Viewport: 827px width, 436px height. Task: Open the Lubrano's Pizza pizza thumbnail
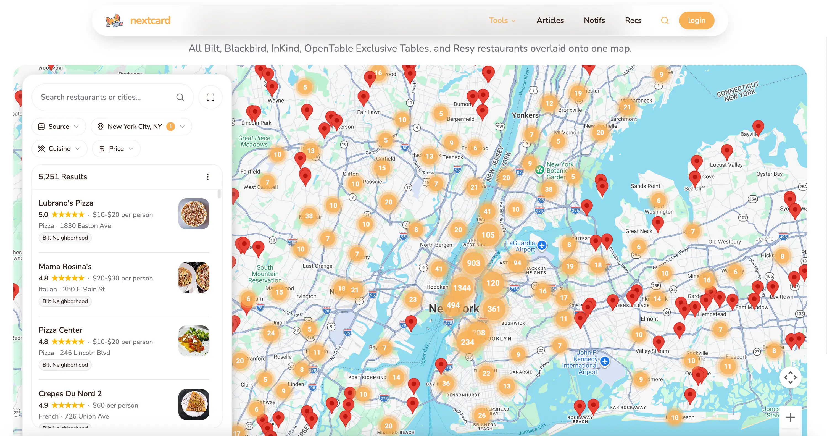pos(194,214)
